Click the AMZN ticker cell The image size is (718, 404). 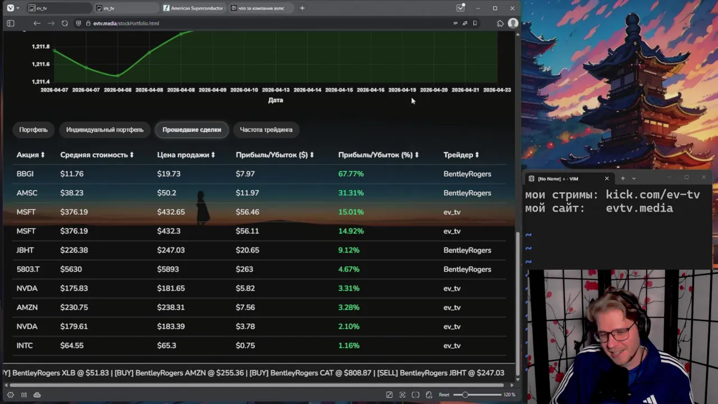pos(27,307)
